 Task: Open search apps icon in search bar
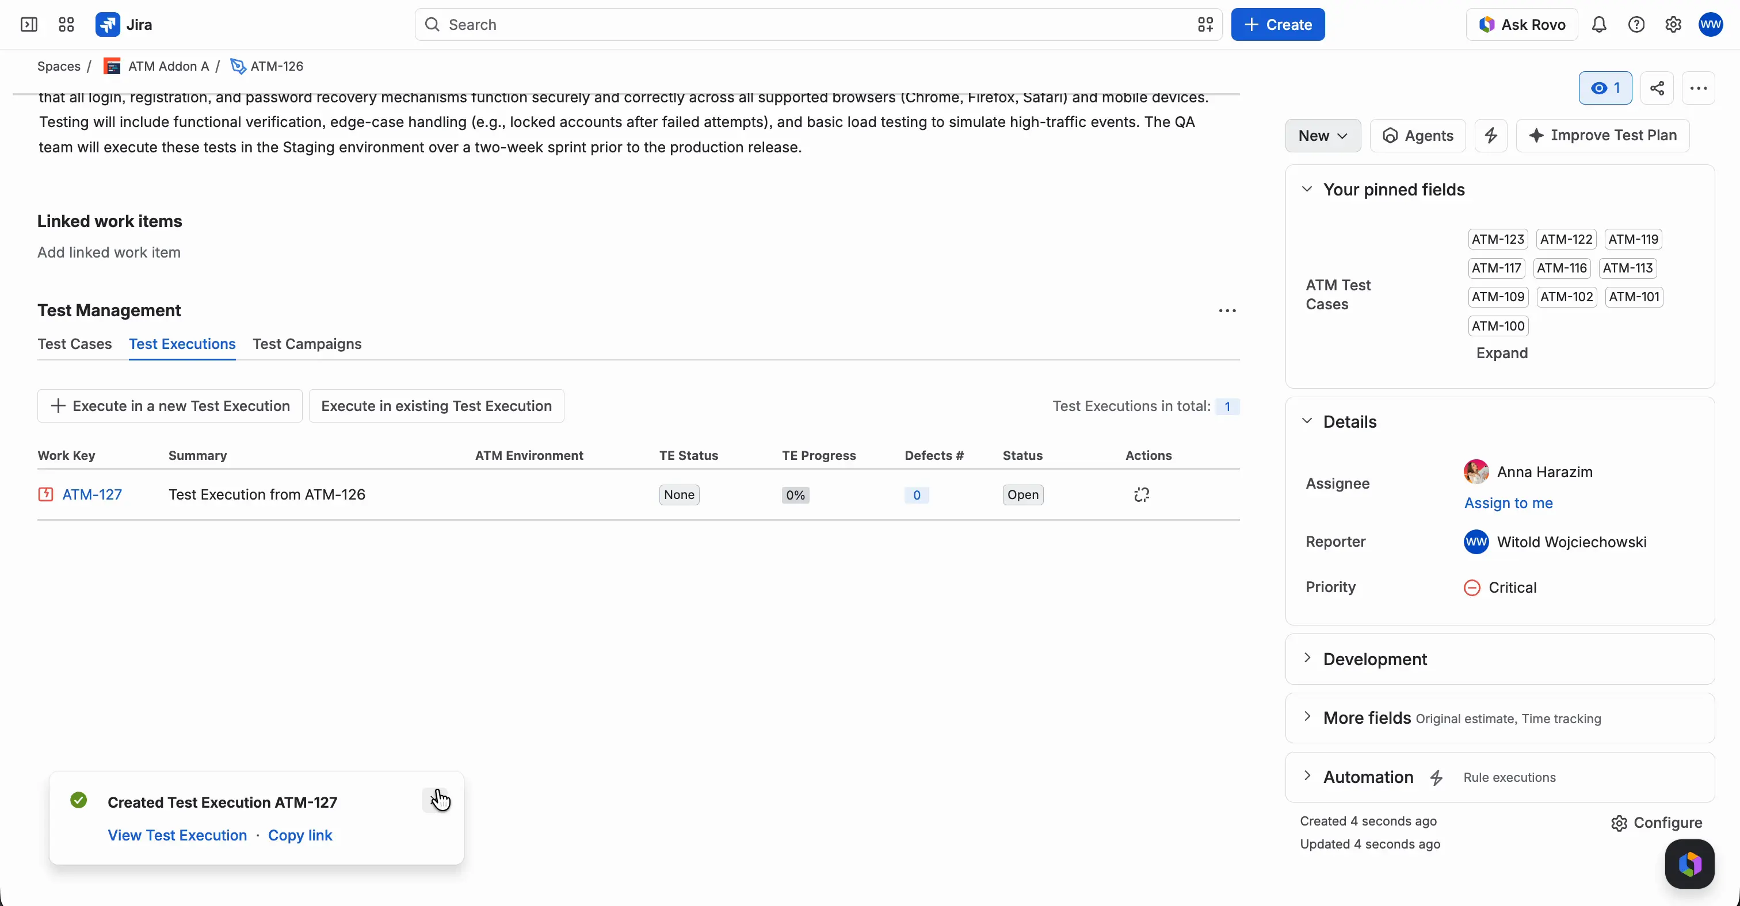click(1205, 25)
